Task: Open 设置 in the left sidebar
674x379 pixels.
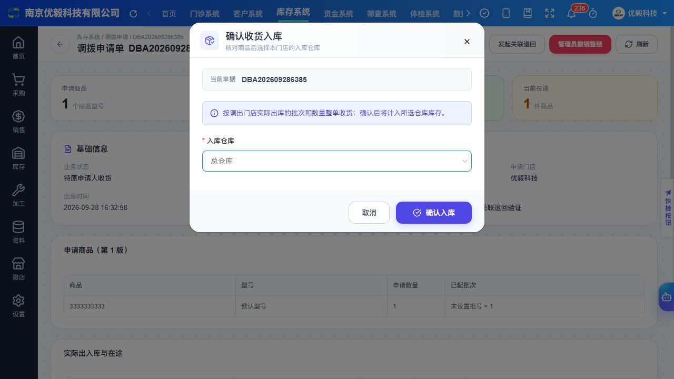Action: 18,306
